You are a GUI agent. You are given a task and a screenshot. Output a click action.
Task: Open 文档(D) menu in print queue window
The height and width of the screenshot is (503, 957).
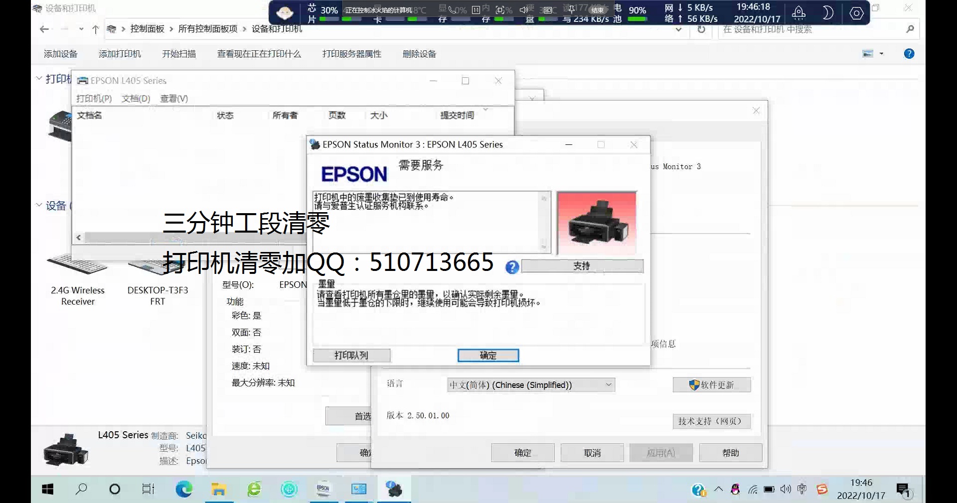click(x=136, y=99)
